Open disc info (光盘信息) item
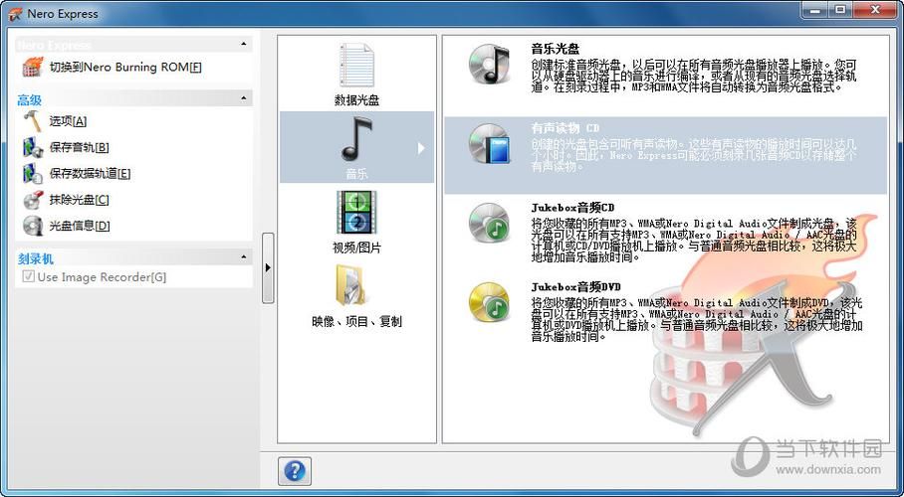904x497 pixels. click(x=79, y=226)
